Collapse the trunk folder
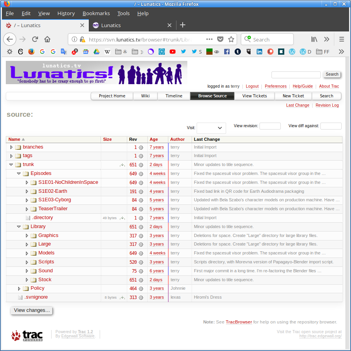This screenshot has height=351, width=351. tap(11, 164)
